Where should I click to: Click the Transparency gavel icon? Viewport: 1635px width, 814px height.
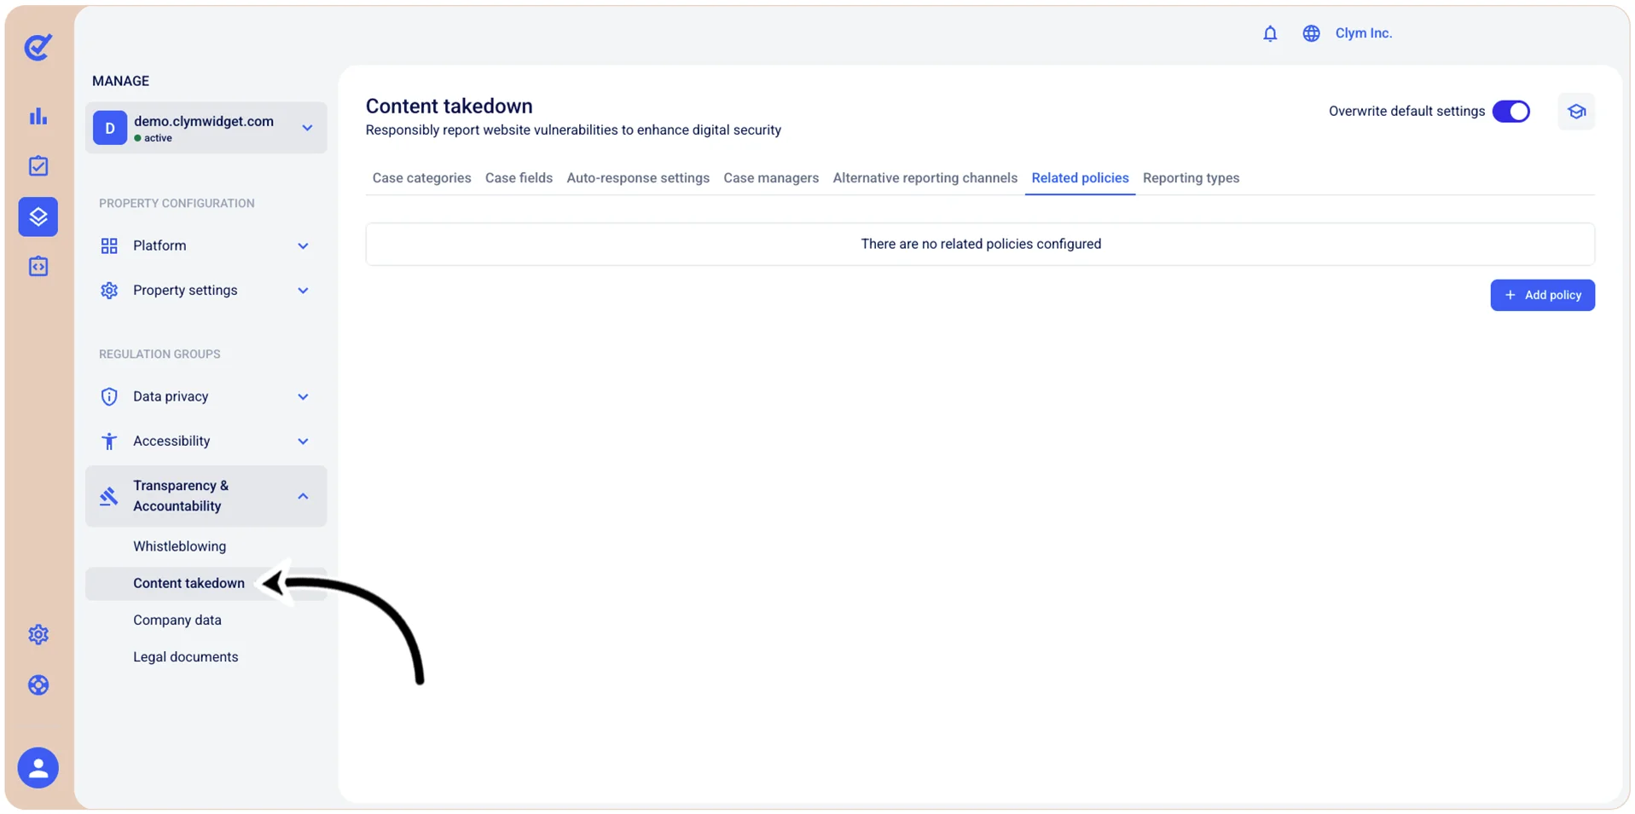[108, 496]
